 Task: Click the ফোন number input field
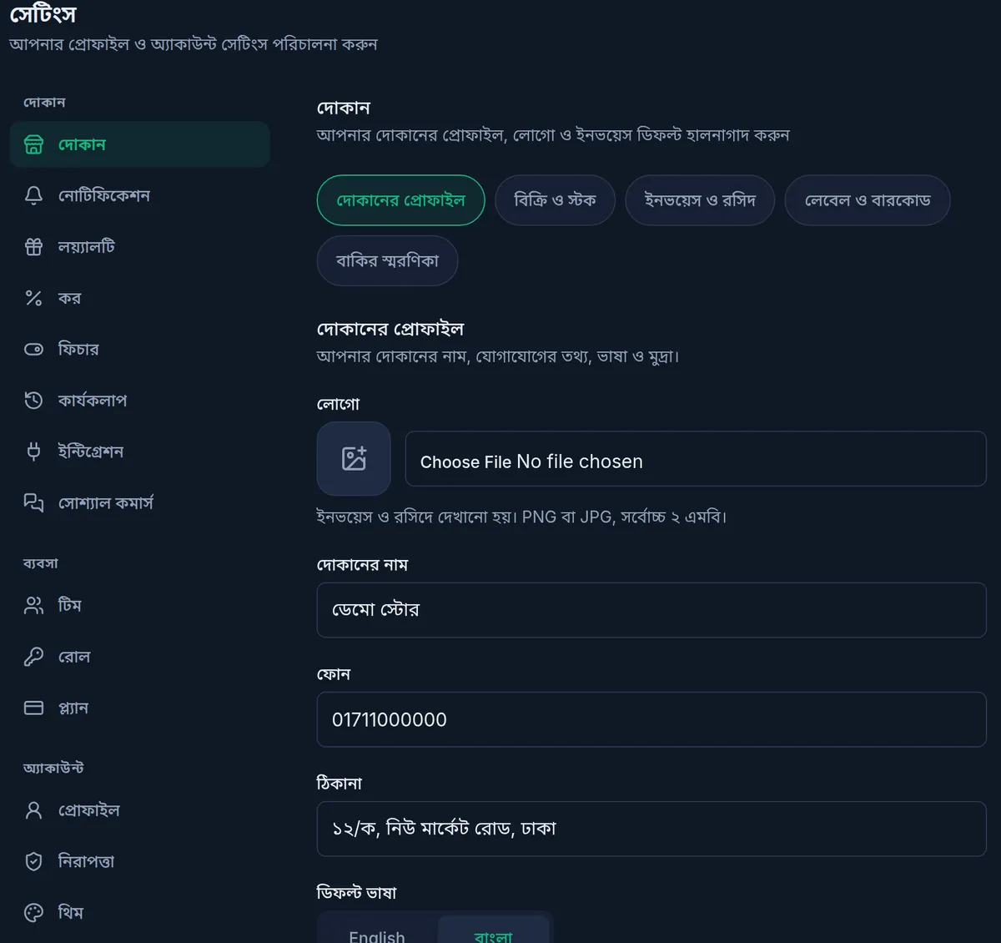pos(651,719)
